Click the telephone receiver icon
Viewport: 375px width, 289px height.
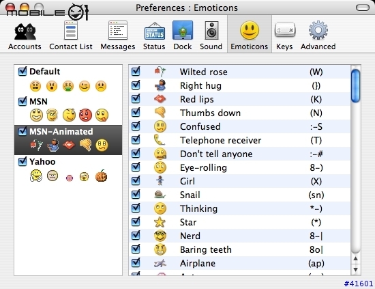point(160,140)
